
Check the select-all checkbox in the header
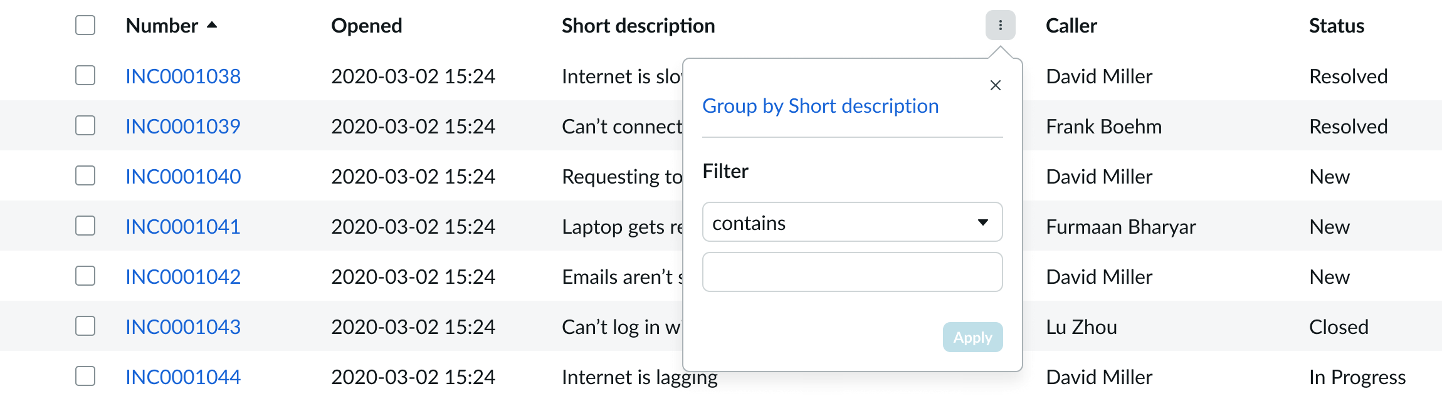[x=85, y=26]
